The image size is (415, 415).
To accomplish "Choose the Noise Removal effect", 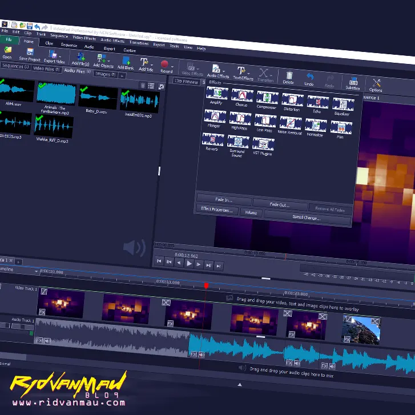I will point(290,126).
